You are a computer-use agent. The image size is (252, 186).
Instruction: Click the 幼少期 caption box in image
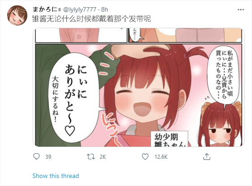point(169,139)
